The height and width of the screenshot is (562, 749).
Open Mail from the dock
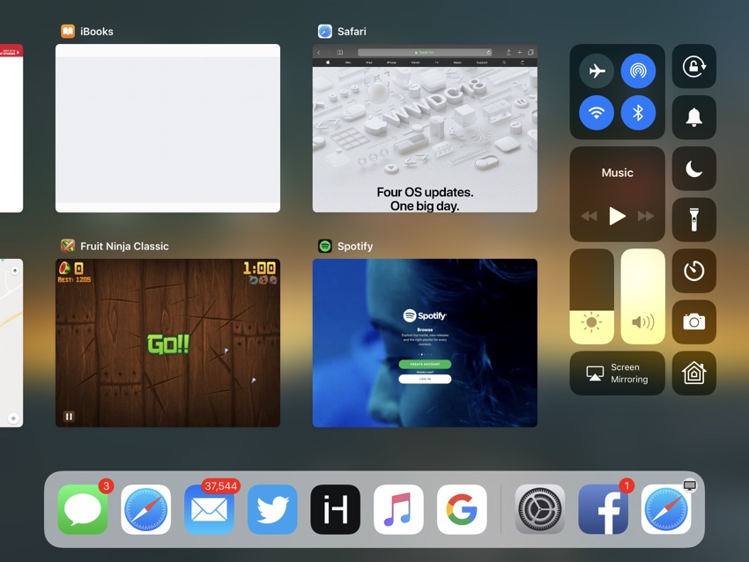(x=209, y=509)
